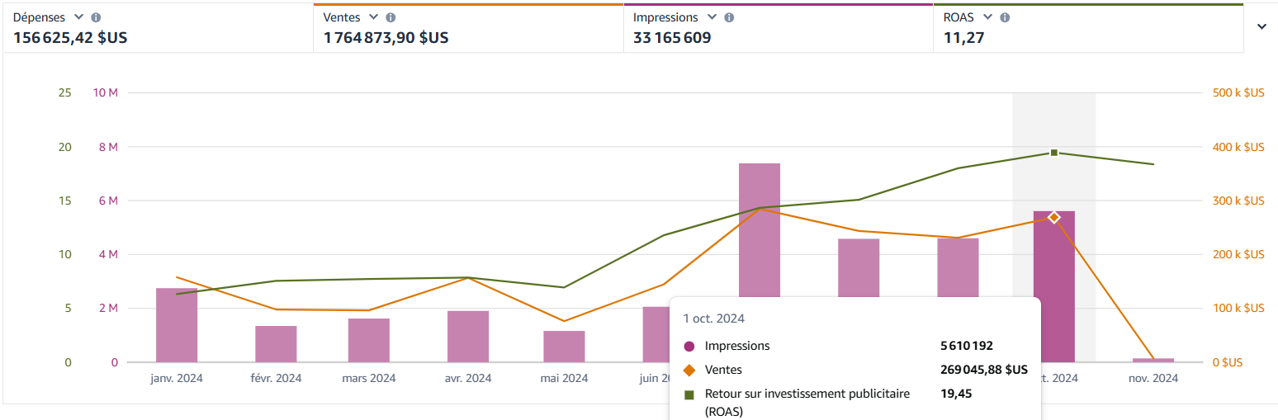Collapse the chart using the far-right chevron
The width and height of the screenshot is (1278, 420).
click(x=1261, y=26)
